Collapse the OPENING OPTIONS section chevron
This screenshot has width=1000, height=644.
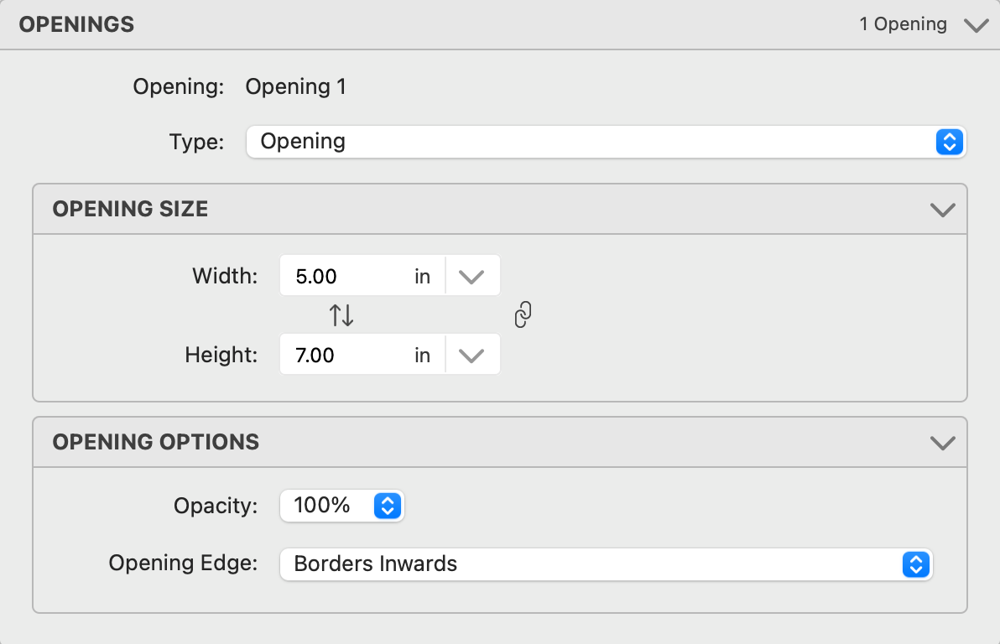943,442
